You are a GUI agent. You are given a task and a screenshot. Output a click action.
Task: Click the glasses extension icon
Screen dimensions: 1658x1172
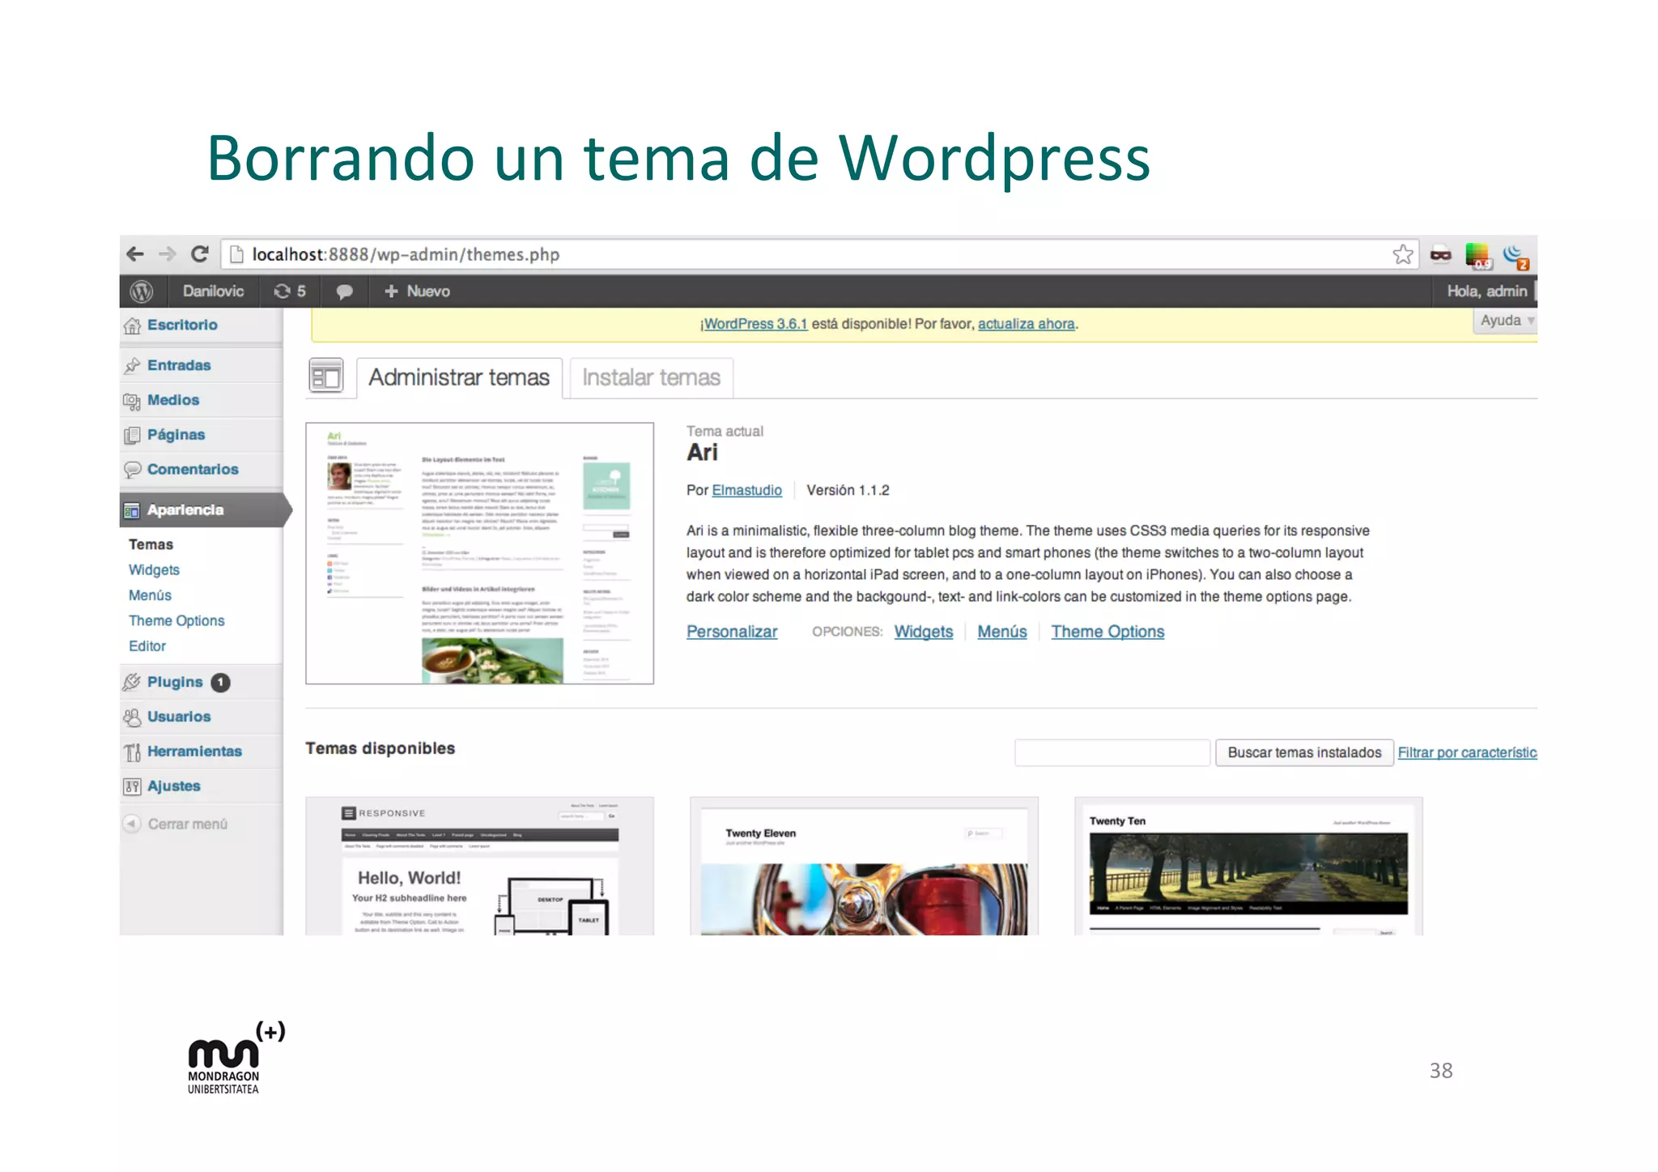tap(1441, 255)
